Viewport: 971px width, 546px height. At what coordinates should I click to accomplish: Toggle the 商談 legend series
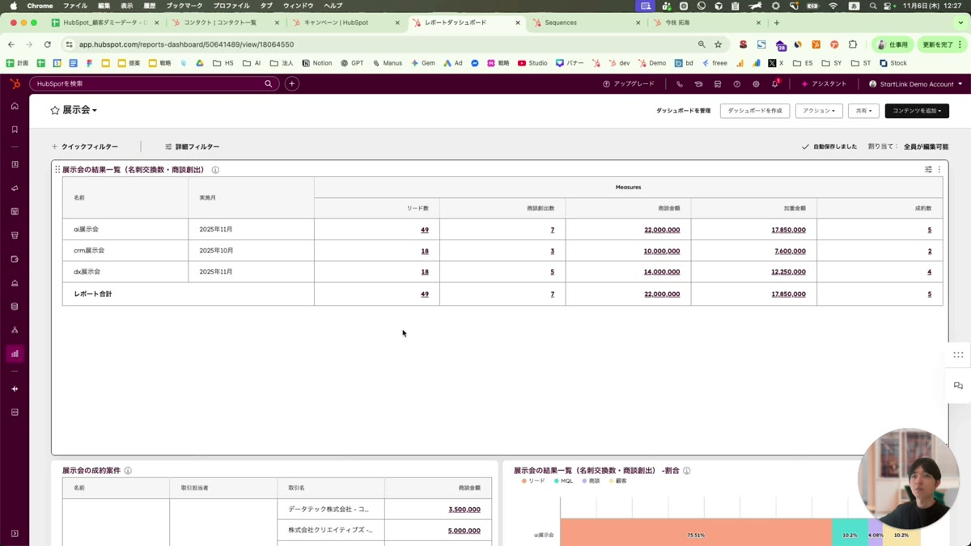point(590,481)
